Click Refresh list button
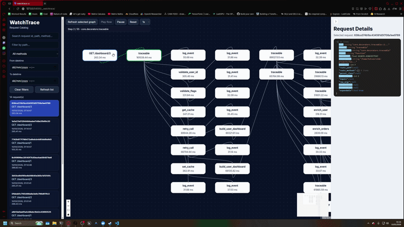Screen dimensions: 404x227 point(47,90)
